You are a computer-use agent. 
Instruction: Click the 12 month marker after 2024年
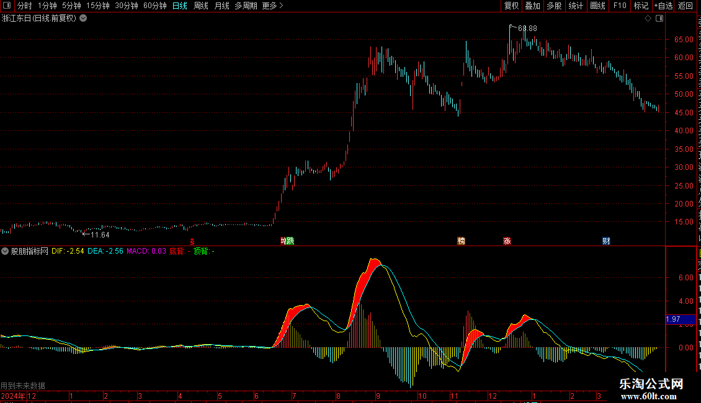(31, 396)
